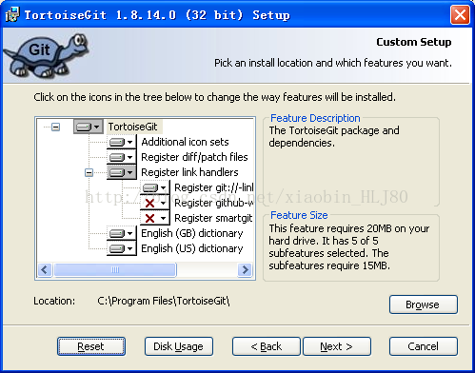475x373 pixels.
Task: Click the feature tree's left scroll arrow
Action: coord(45,270)
